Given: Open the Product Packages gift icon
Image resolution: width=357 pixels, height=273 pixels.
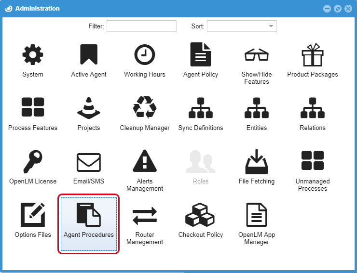Looking at the screenshot, I should 313,54.
